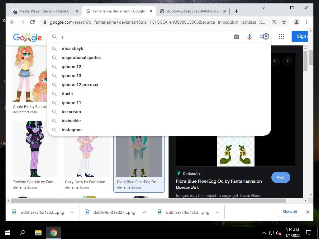Click the muted volume tray icon
Viewport: 319px width, 239px height.
(279, 233)
